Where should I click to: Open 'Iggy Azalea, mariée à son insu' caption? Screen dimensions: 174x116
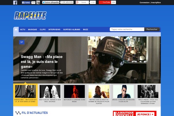click(x=50, y=101)
